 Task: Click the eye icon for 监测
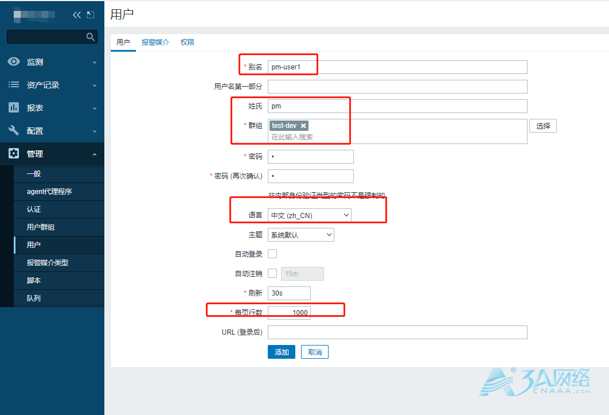(14, 61)
